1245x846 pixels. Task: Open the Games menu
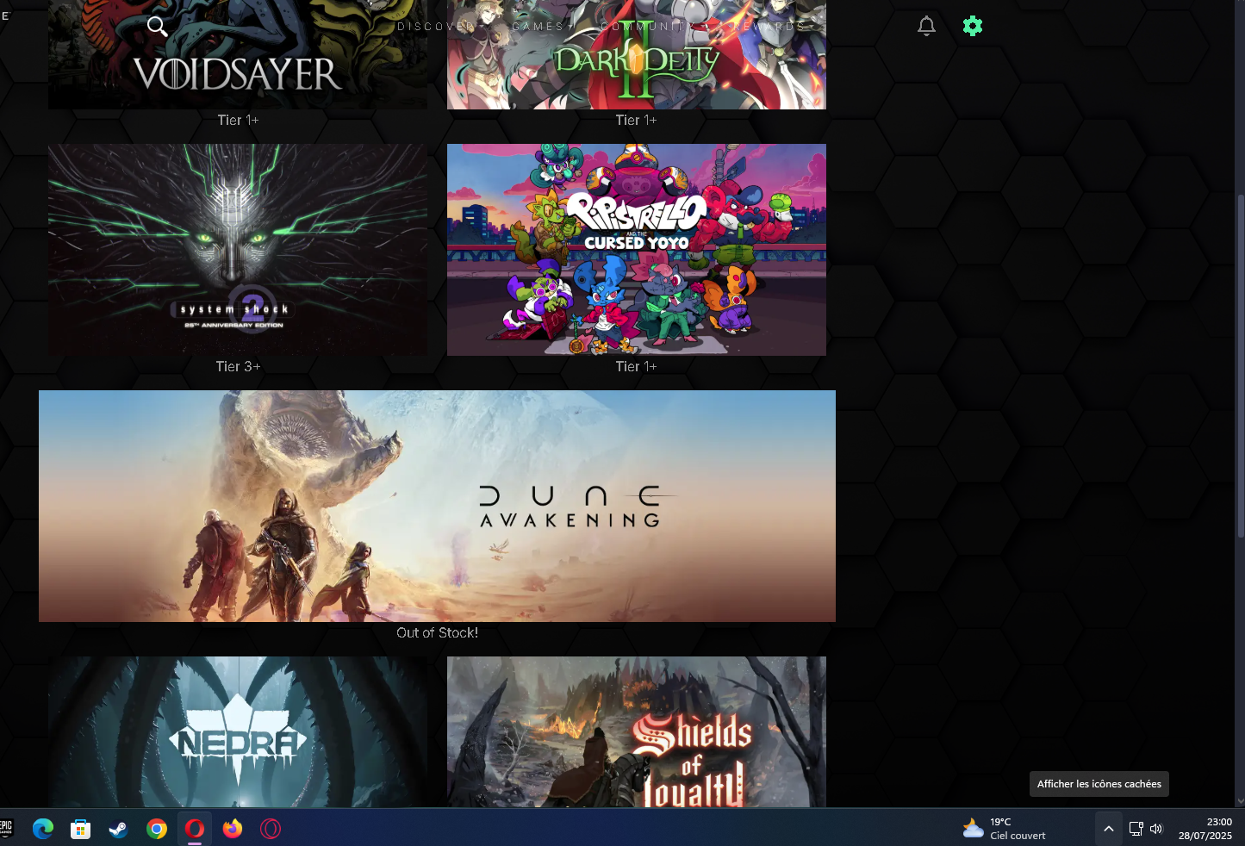click(538, 27)
